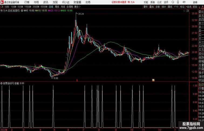Viewport: 204px width, 131px height.
Task: Click the 自动 label in right panel
Action: (x=201, y=84)
